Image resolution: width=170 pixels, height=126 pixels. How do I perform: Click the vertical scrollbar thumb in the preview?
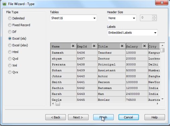[x=162, y=50]
